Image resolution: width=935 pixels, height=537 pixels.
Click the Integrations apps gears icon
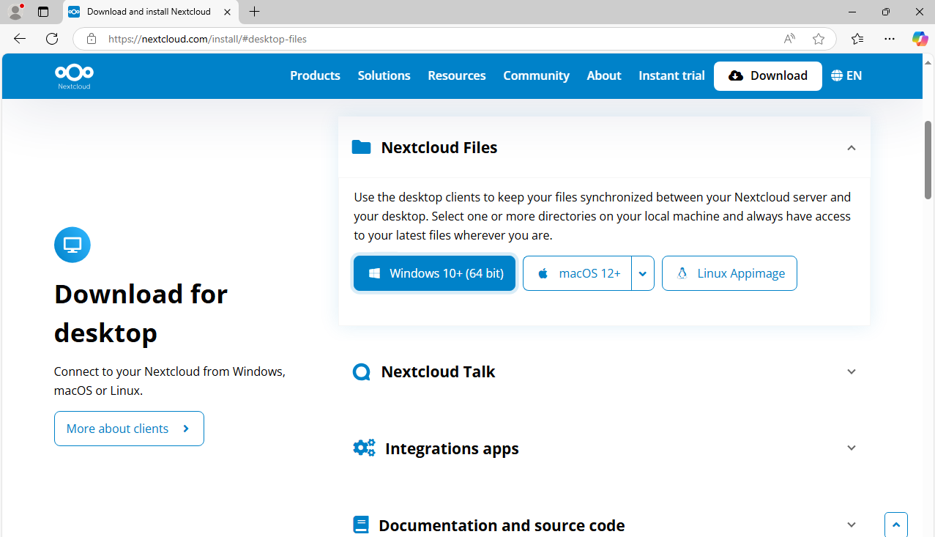(x=364, y=448)
